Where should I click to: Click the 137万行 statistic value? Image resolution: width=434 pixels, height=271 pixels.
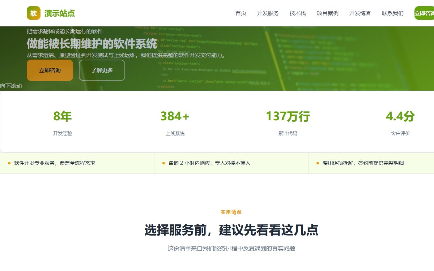288,116
